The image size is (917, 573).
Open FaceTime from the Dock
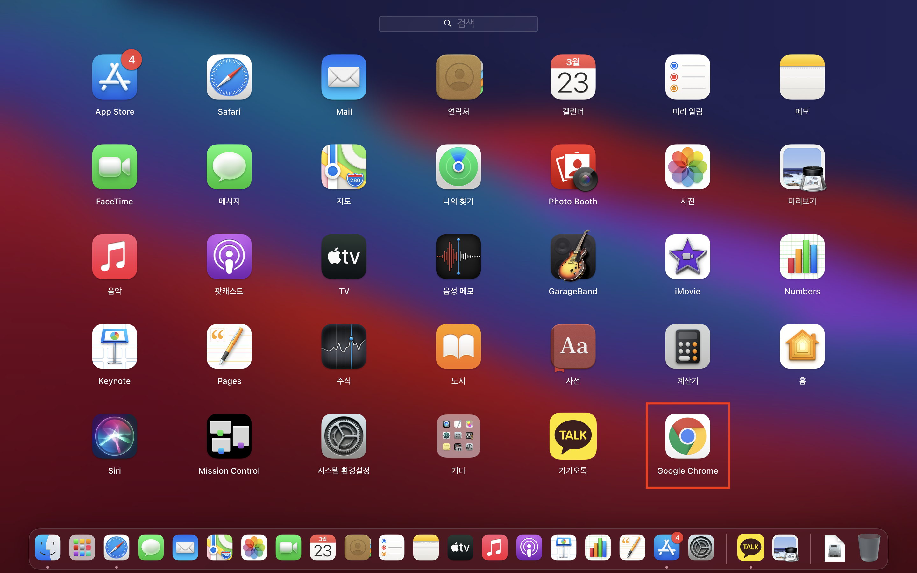click(288, 548)
